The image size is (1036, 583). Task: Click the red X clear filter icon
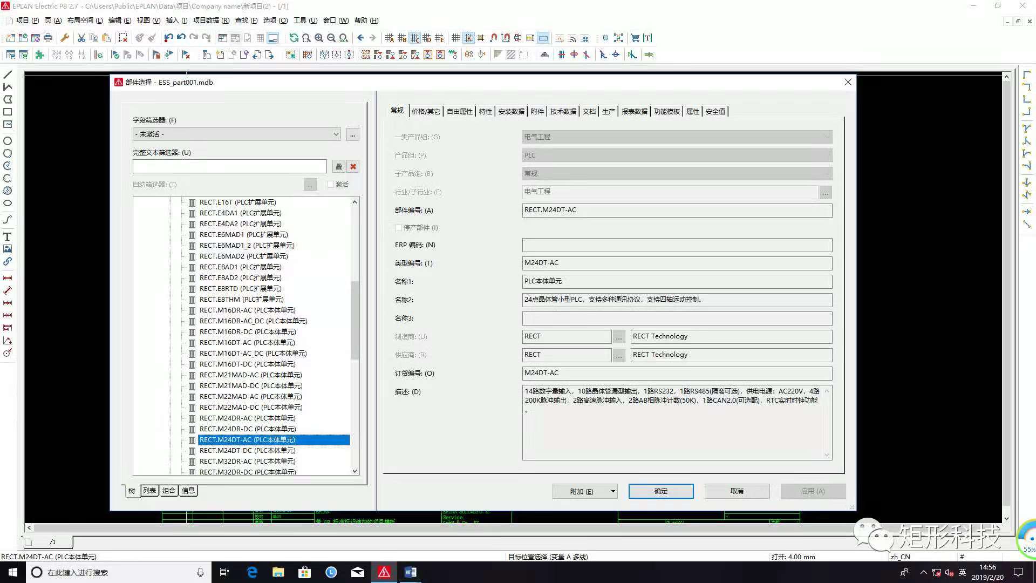point(353,166)
